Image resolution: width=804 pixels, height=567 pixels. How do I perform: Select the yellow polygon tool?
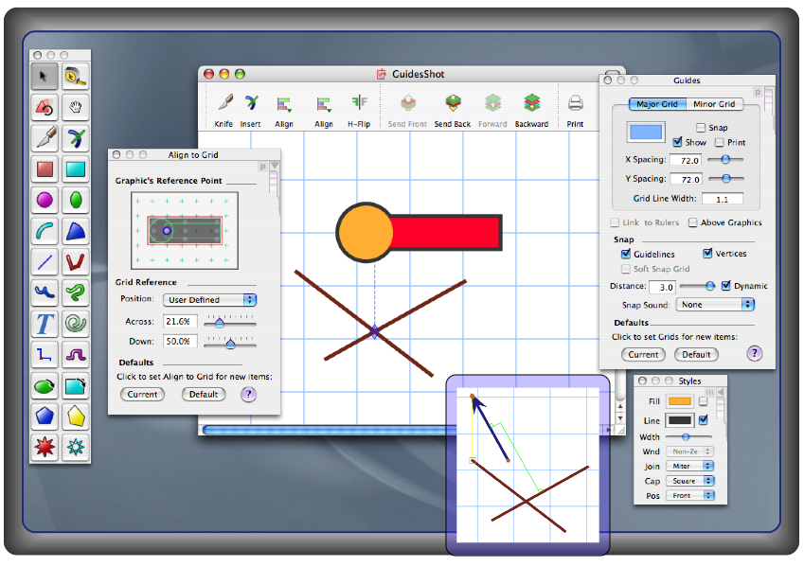(76, 416)
